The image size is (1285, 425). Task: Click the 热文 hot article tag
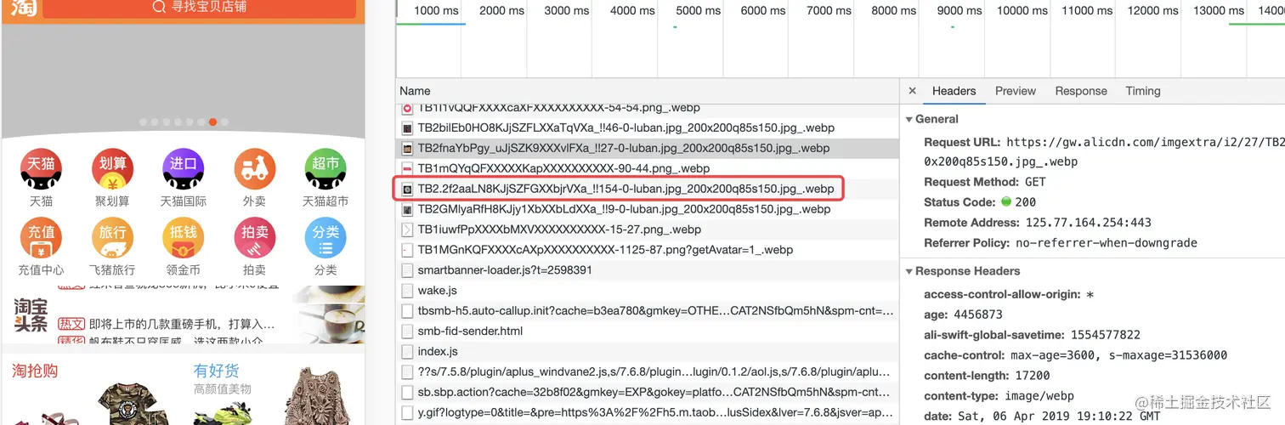pyautogui.click(x=71, y=324)
